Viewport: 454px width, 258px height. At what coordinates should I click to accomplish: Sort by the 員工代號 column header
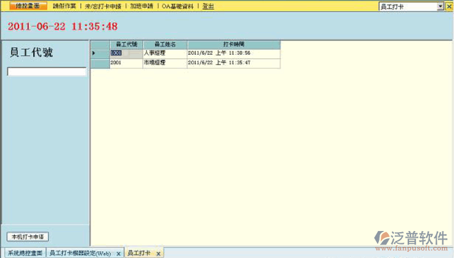coord(126,45)
